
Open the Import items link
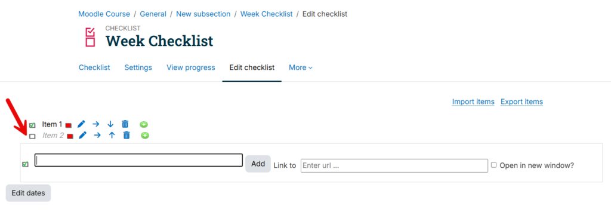[x=473, y=102]
